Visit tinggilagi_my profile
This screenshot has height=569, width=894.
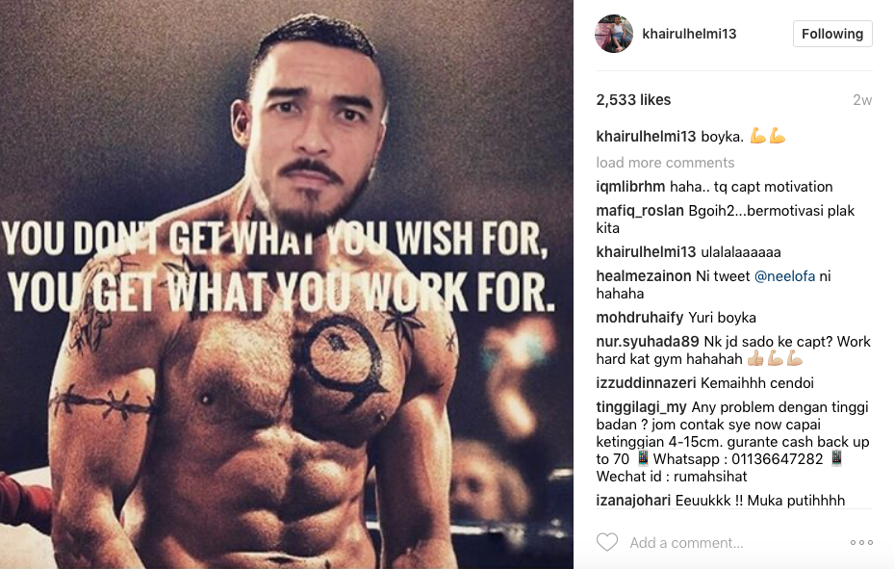tap(642, 406)
